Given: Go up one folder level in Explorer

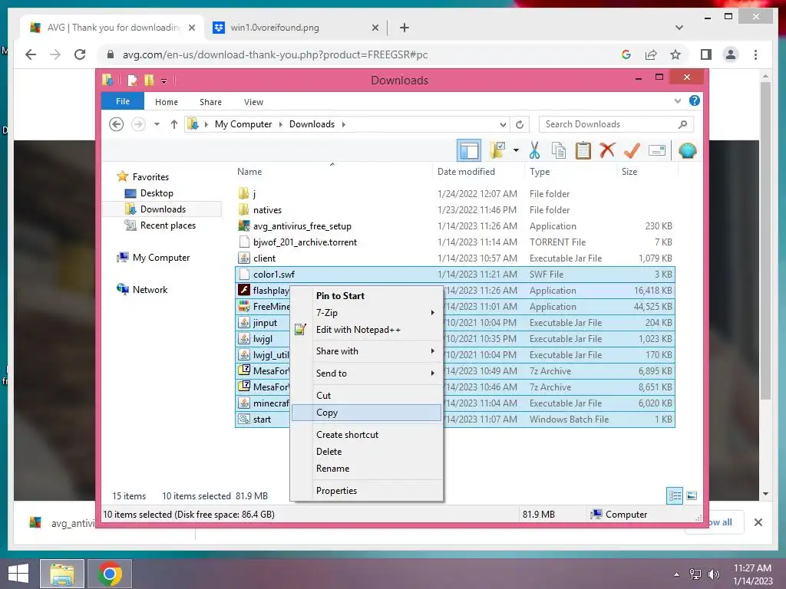Looking at the screenshot, I should tap(174, 124).
